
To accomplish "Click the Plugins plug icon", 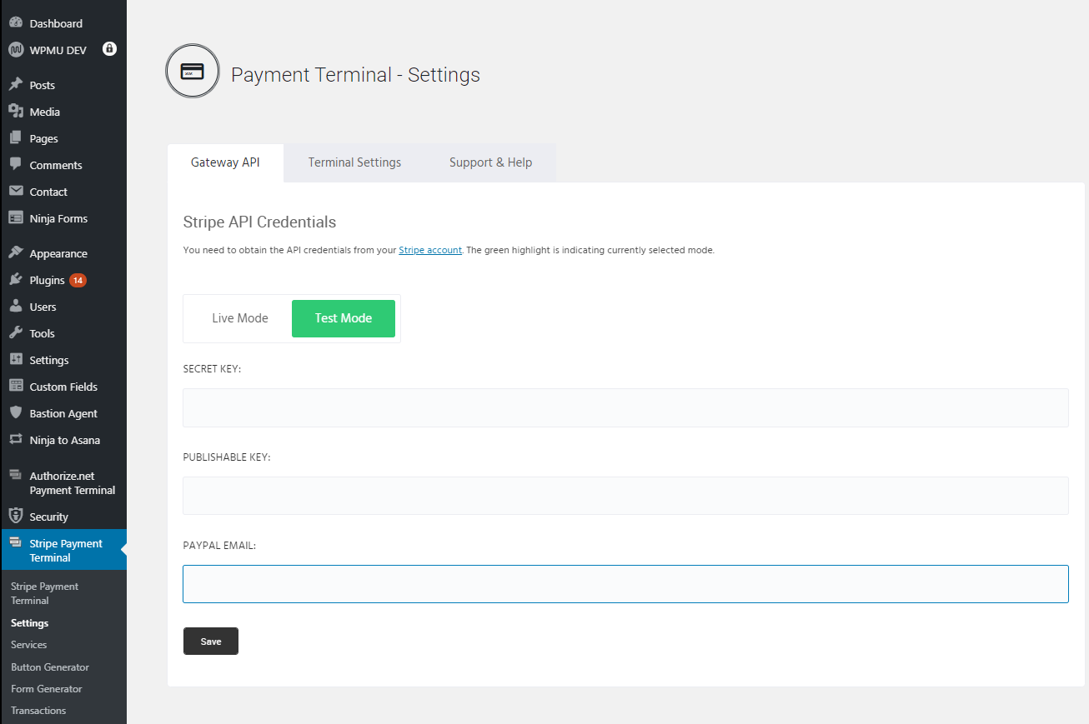I will [15, 280].
